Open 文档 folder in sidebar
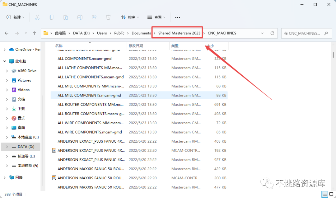The width and height of the screenshot is (336, 198). tap(18, 99)
